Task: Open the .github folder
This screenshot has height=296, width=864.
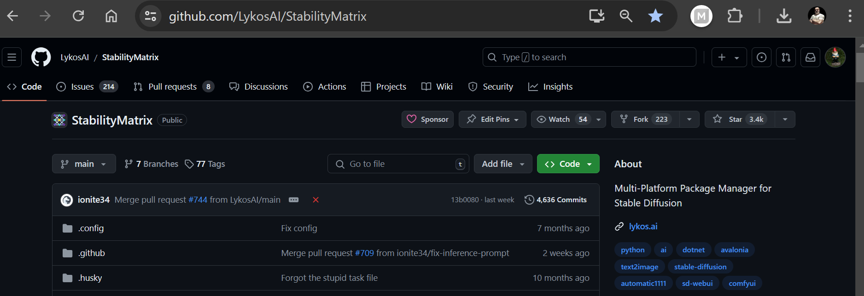Action: (x=92, y=253)
